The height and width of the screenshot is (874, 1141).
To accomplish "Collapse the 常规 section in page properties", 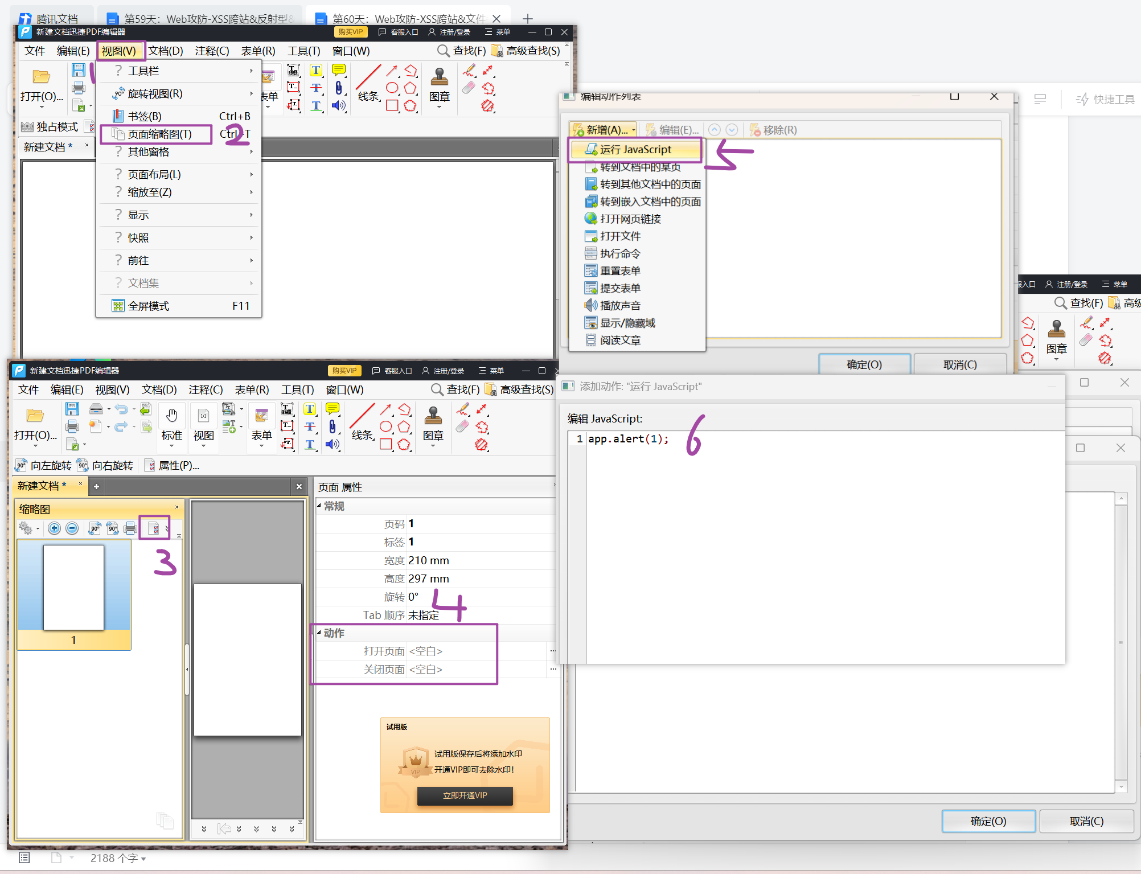I will click(x=319, y=506).
